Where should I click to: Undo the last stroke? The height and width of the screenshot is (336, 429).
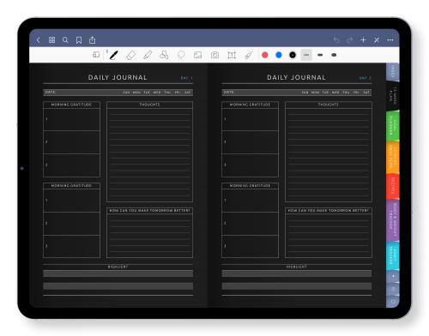(336, 40)
